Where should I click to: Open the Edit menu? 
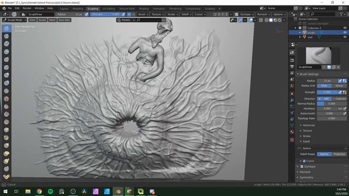pyautogui.click(x=17, y=8)
